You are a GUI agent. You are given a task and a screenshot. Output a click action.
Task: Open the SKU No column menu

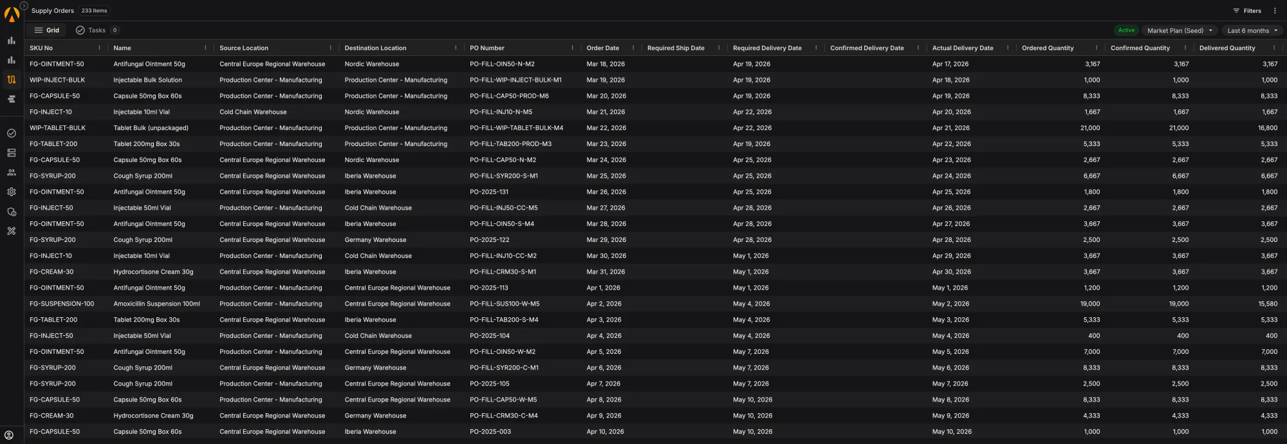pos(99,48)
